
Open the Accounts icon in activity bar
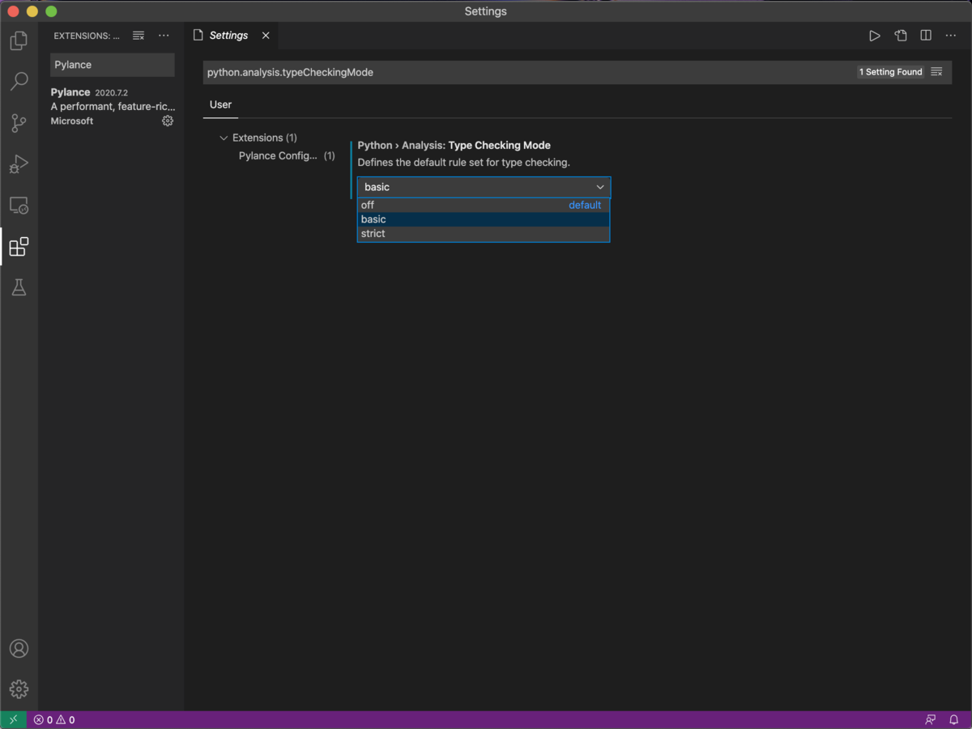19,648
